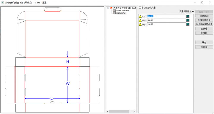The height and width of the screenshot is (114, 214).
Task: Click the (E)编辑 button
Action: point(204,29)
